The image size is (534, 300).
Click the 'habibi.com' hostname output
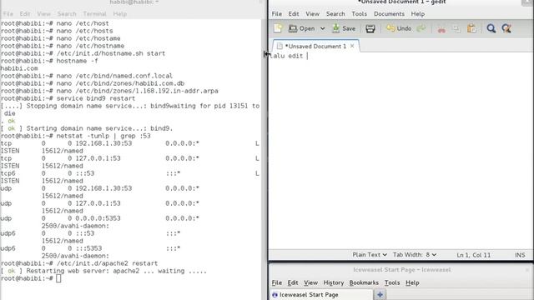19,68
